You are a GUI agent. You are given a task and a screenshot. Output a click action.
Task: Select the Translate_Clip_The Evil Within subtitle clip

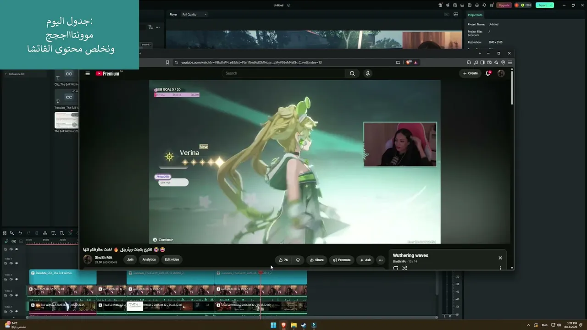pos(63,277)
